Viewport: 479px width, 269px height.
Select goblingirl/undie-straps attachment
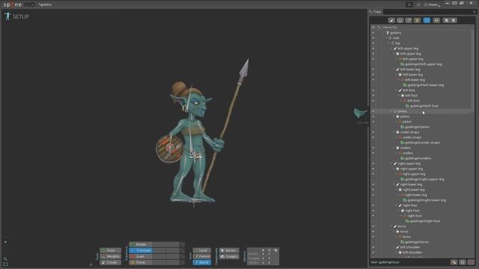click(422, 143)
